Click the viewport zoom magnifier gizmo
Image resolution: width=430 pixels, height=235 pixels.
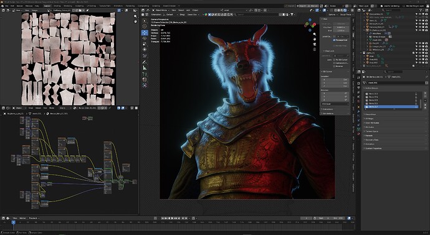pos(314,34)
